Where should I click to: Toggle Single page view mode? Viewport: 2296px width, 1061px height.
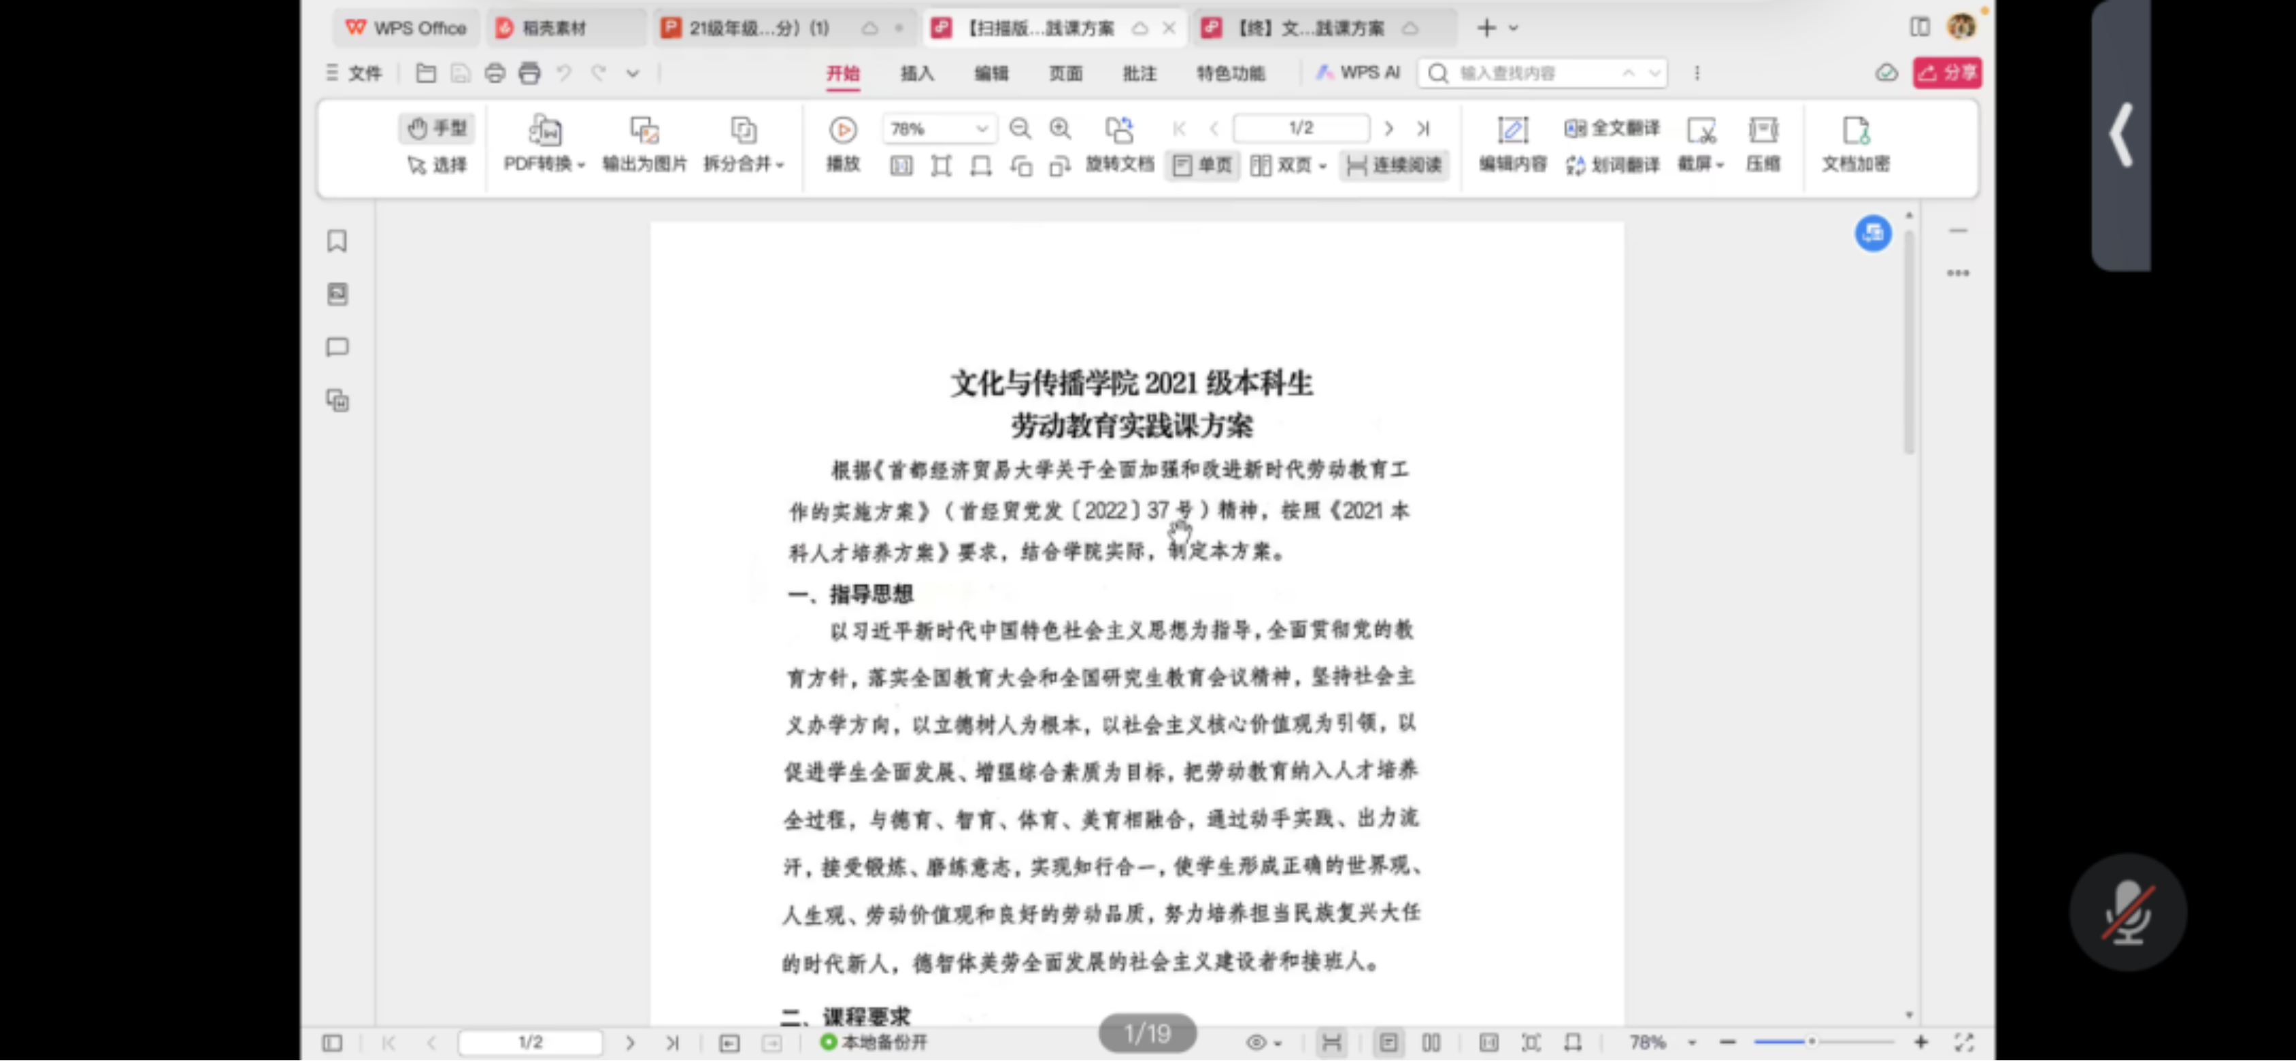coord(1202,165)
